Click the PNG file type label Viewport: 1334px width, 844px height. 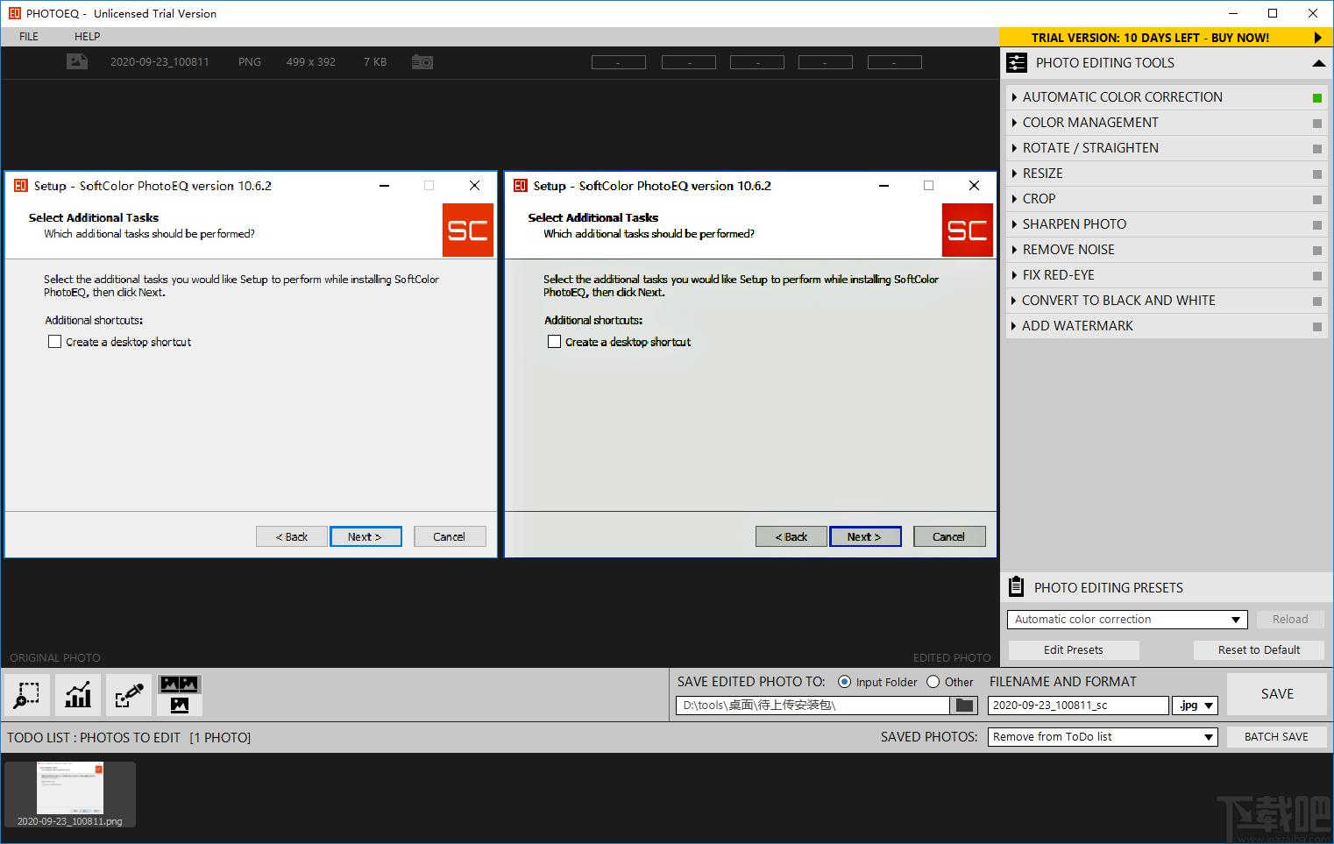[x=250, y=62]
